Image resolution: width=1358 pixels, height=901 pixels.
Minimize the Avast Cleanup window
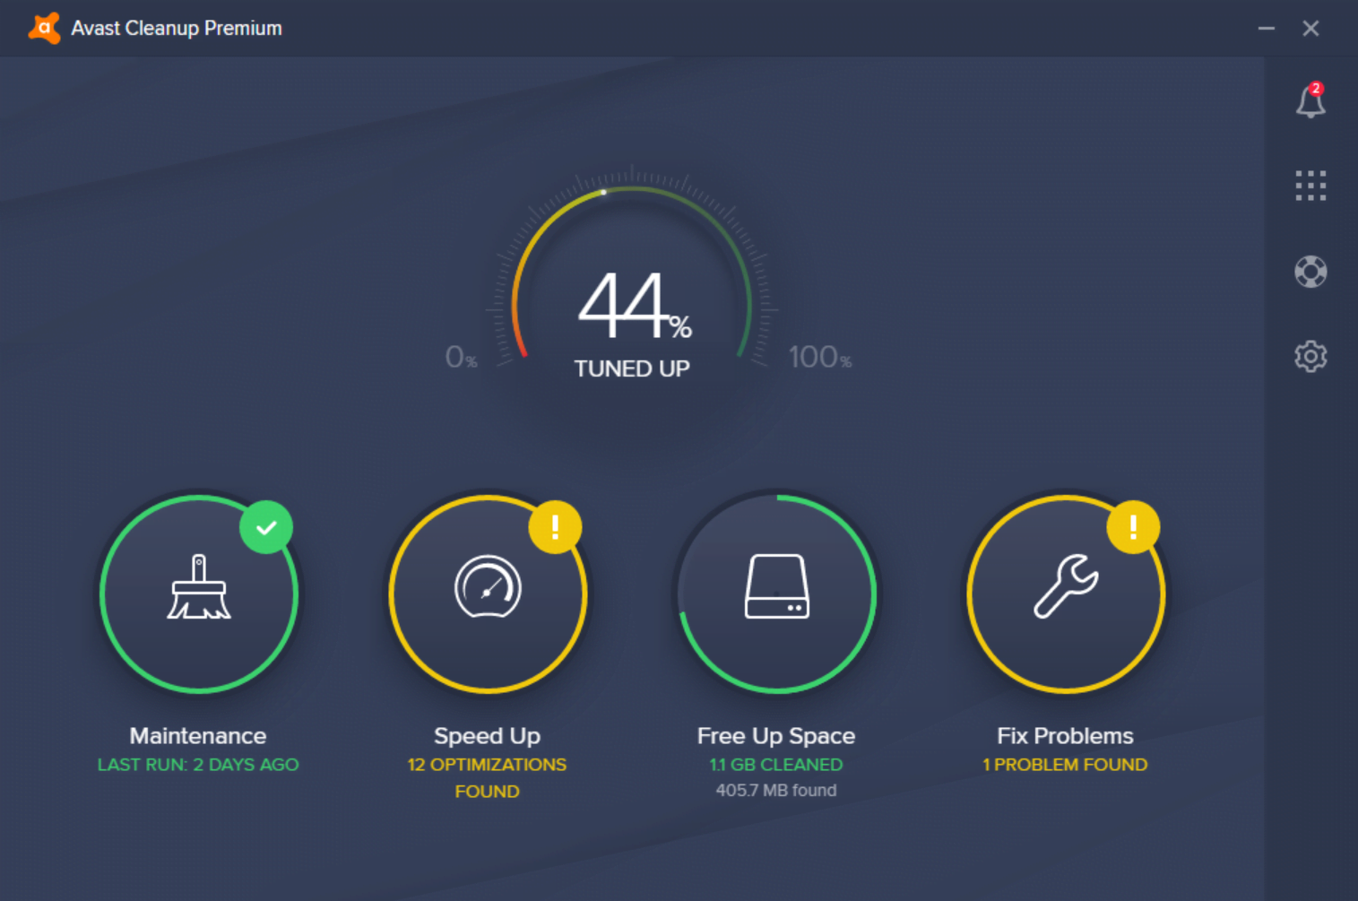point(1266,29)
